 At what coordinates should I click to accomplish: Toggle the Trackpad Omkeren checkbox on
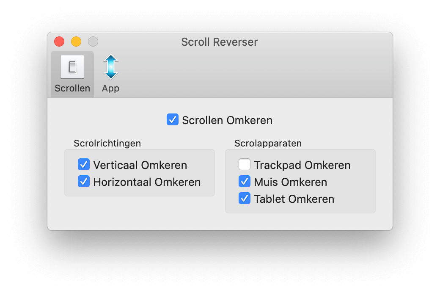[x=244, y=164]
